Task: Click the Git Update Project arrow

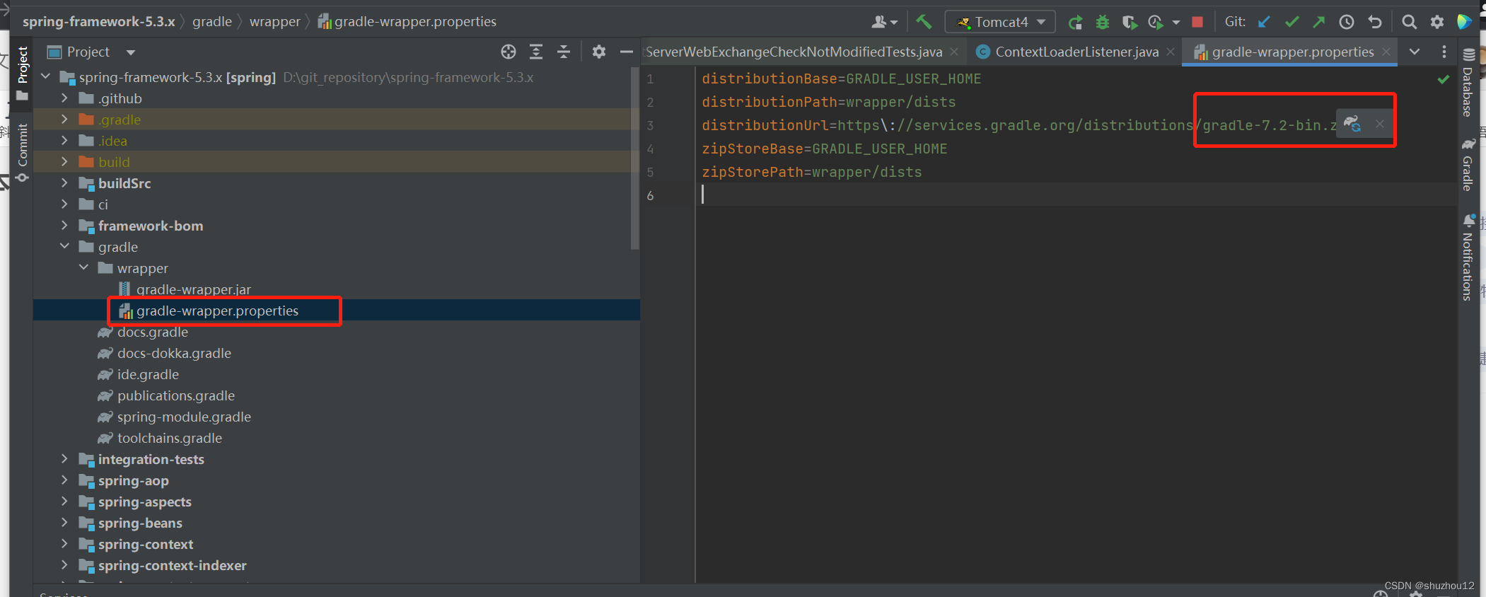Action: pyautogui.click(x=1265, y=22)
